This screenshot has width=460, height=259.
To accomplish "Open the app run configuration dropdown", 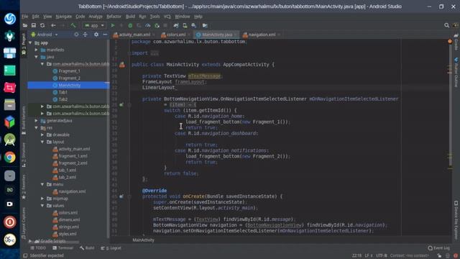I will (94, 26).
